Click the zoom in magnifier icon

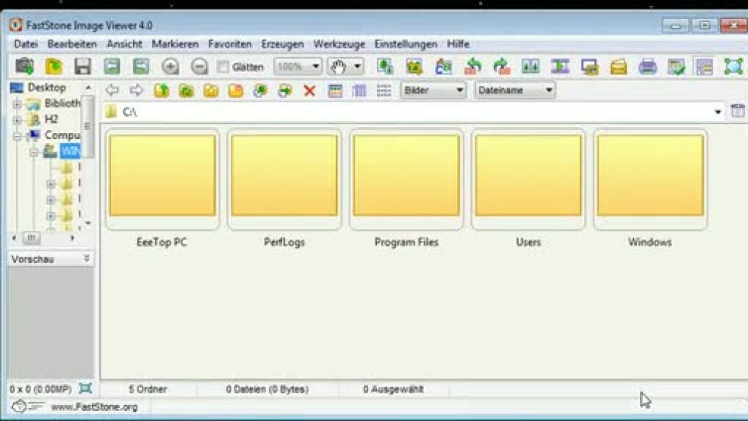[170, 67]
